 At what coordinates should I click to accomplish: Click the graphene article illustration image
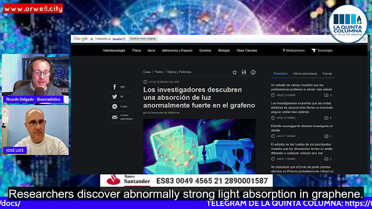199,146
